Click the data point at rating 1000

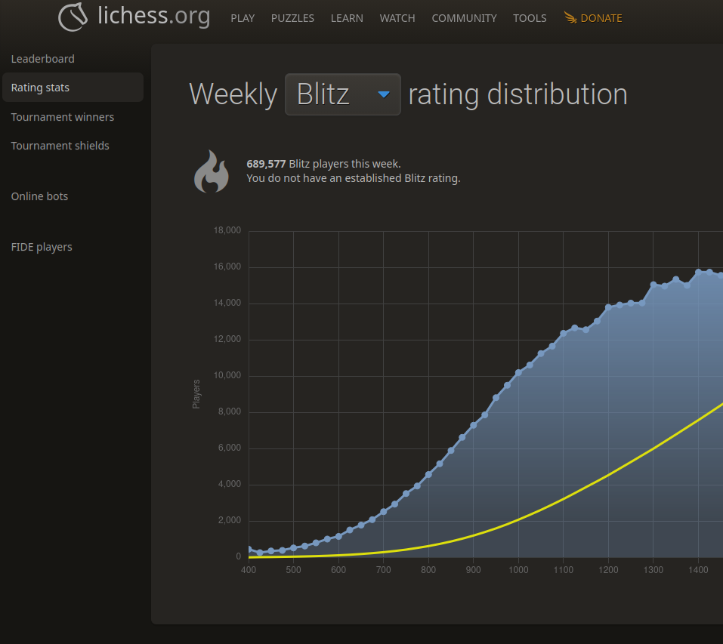pos(518,373)
